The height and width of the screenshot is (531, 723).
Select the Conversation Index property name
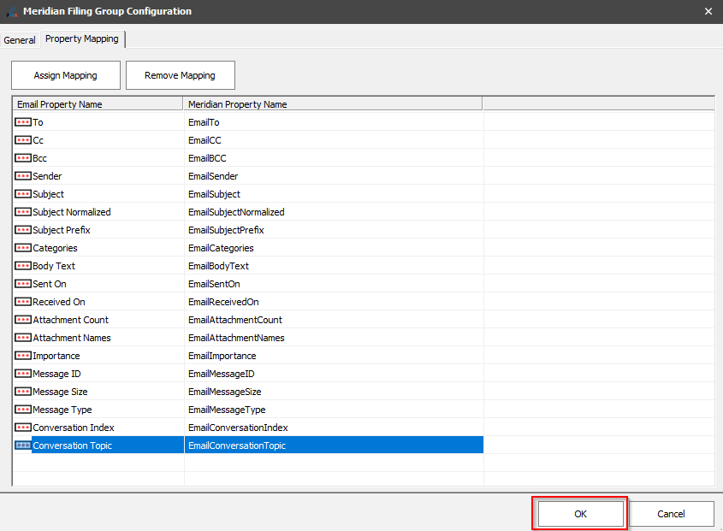point(74,428)
